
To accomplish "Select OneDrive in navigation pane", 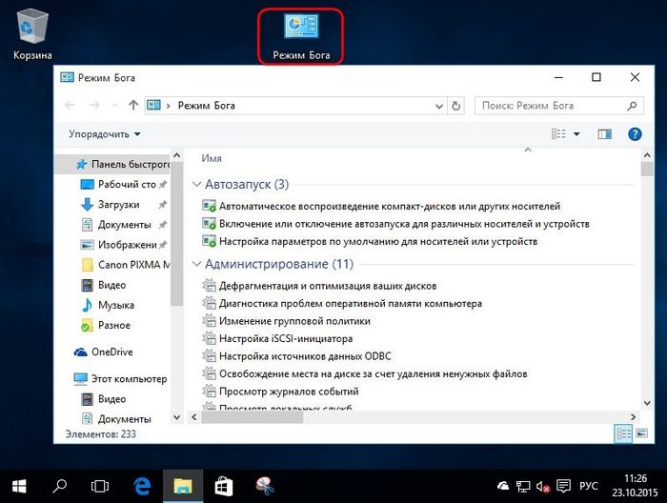I will (111, 352).
